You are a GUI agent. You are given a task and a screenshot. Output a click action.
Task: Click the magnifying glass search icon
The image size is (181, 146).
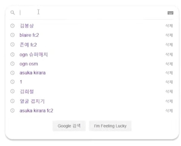pyautogui.click(x=12, y=13)
